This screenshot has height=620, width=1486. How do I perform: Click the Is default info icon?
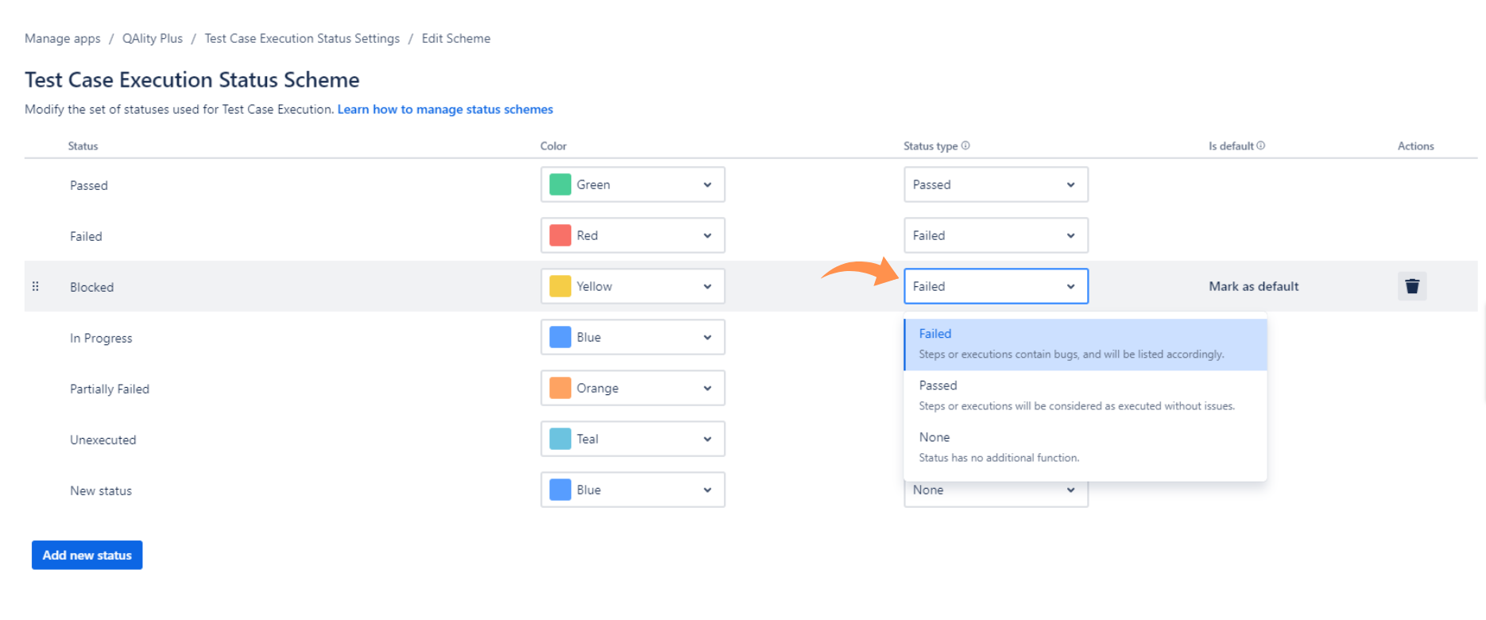pyautogui.click(x=1261, y=145)
